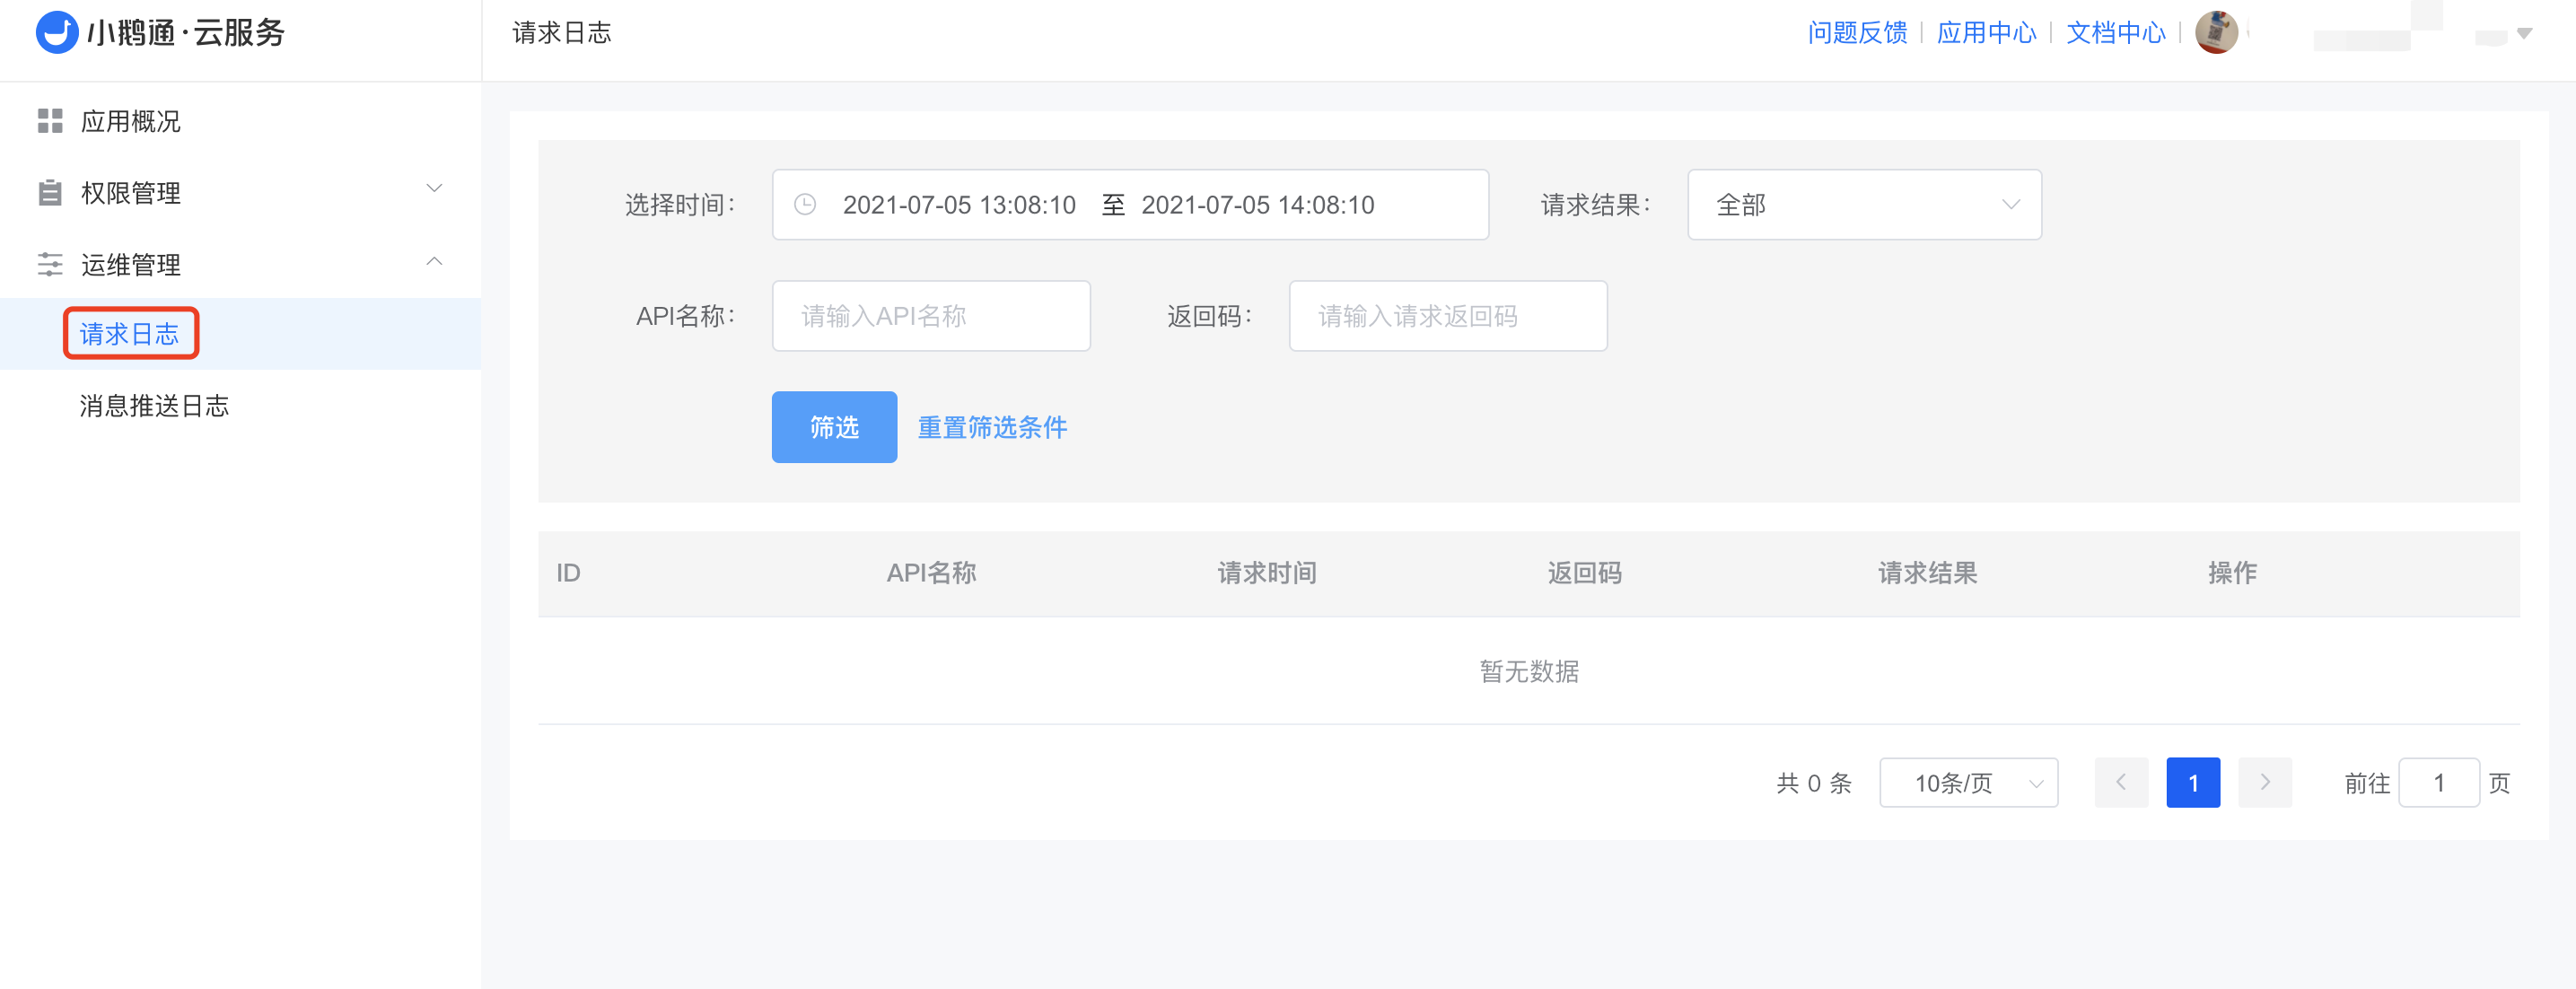The image size is (2576, 989).
Task: Click the 重置筛选条件 link
Action: pyautogui.click(x=992, y=427)
